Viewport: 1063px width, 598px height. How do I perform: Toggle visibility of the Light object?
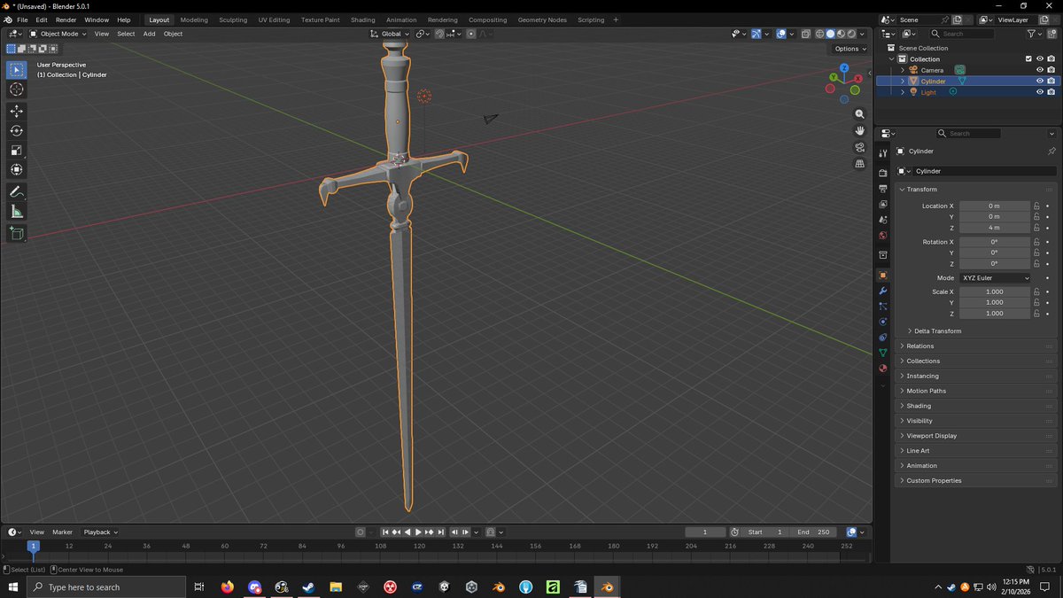[x=1040, y=92]
